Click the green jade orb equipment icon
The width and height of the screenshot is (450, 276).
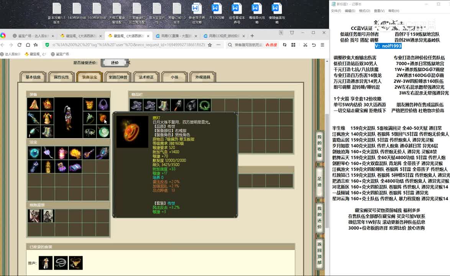click(x=103, y=132)
